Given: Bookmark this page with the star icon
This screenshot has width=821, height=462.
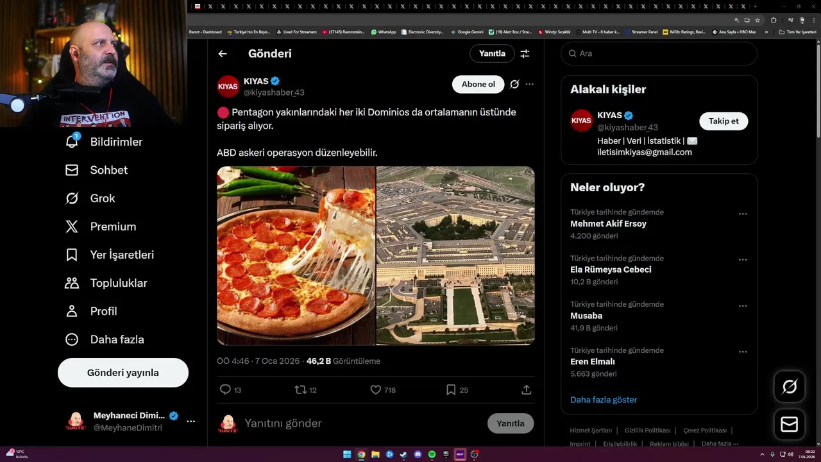Looking at the screenshot, I should 758,20.
